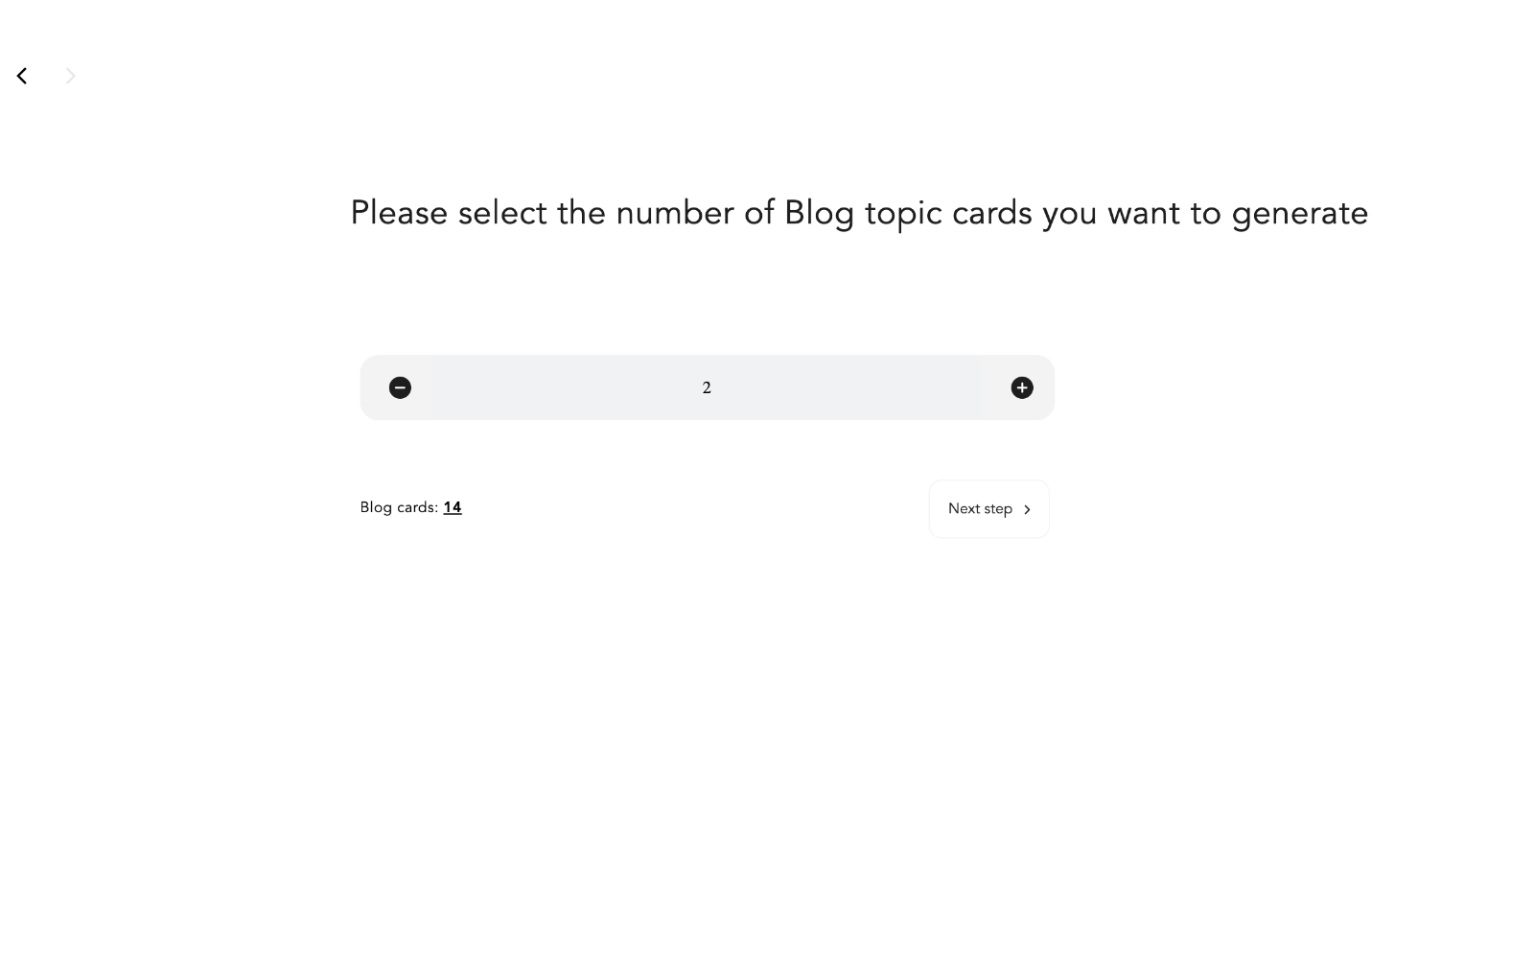Image resolution: width=1534 pixels, height=959 pixels.
Task: Tap the black circular minus button
Action: coord(400,387)
